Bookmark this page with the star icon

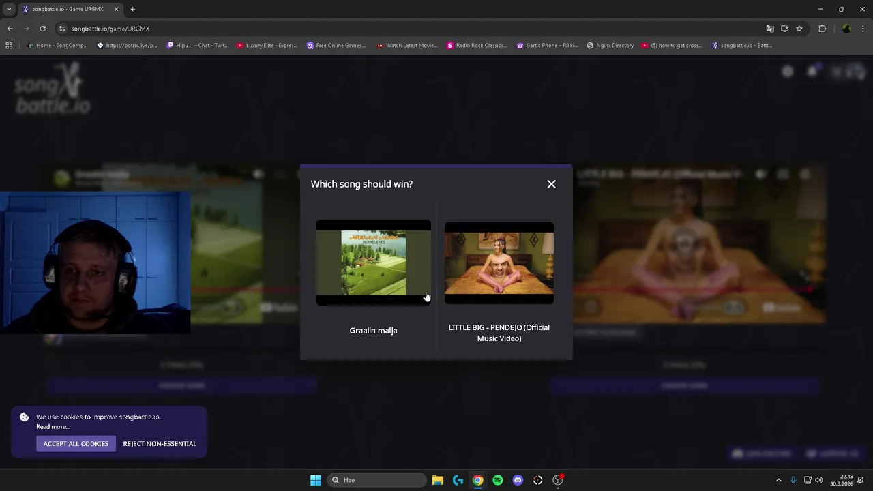[799, 29]
